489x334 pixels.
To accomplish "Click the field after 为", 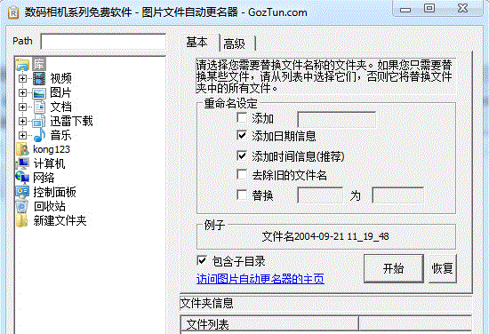I will [398, 195].
